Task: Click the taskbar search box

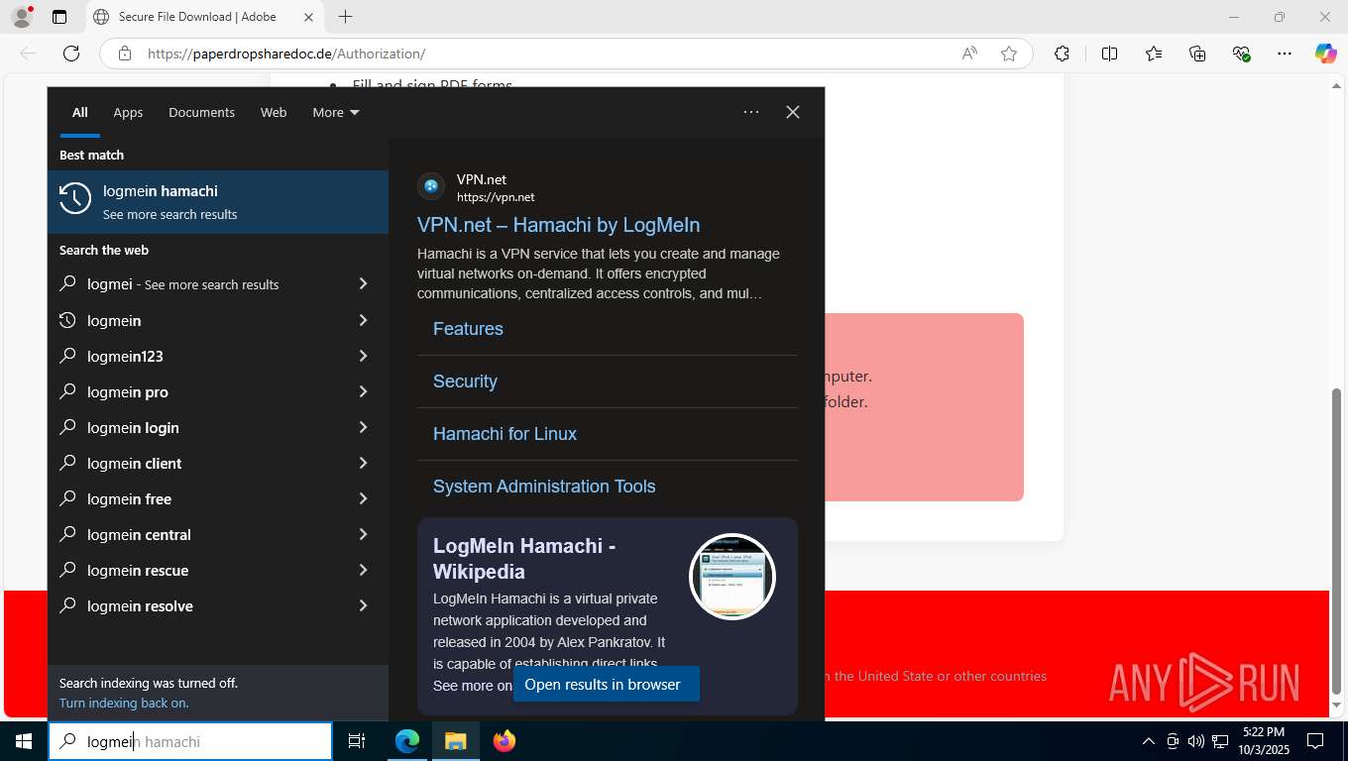Action: (x=190, y=741)
